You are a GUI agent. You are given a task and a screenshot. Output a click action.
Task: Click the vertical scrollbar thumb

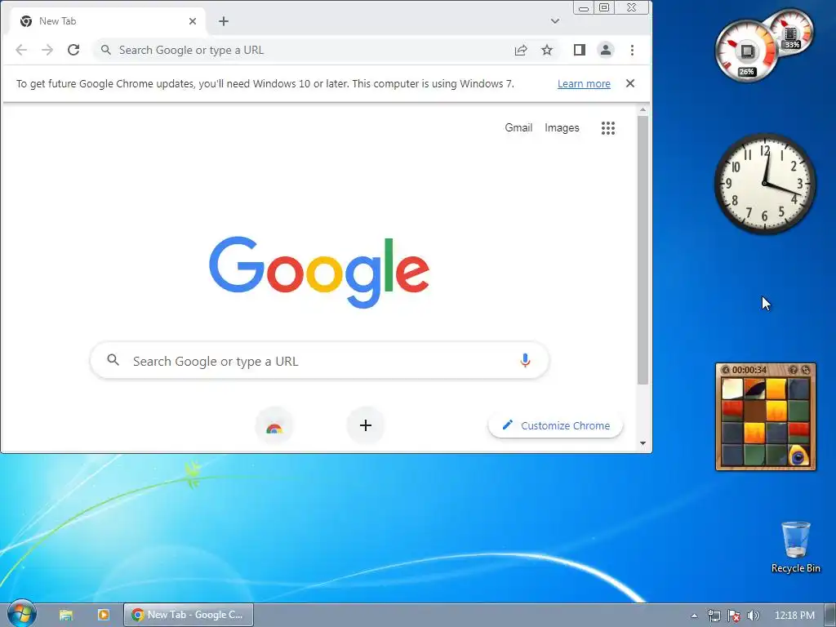(643, 250)
